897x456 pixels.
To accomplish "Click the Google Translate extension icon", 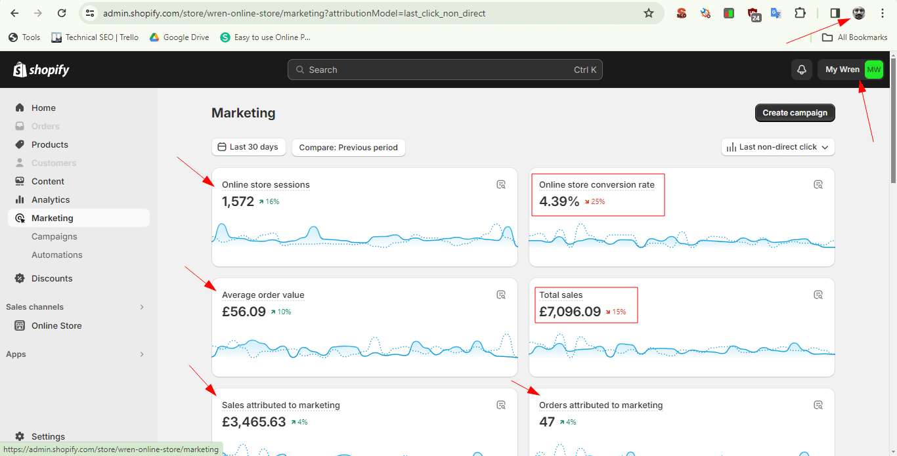I will click(x=776, y=13).
